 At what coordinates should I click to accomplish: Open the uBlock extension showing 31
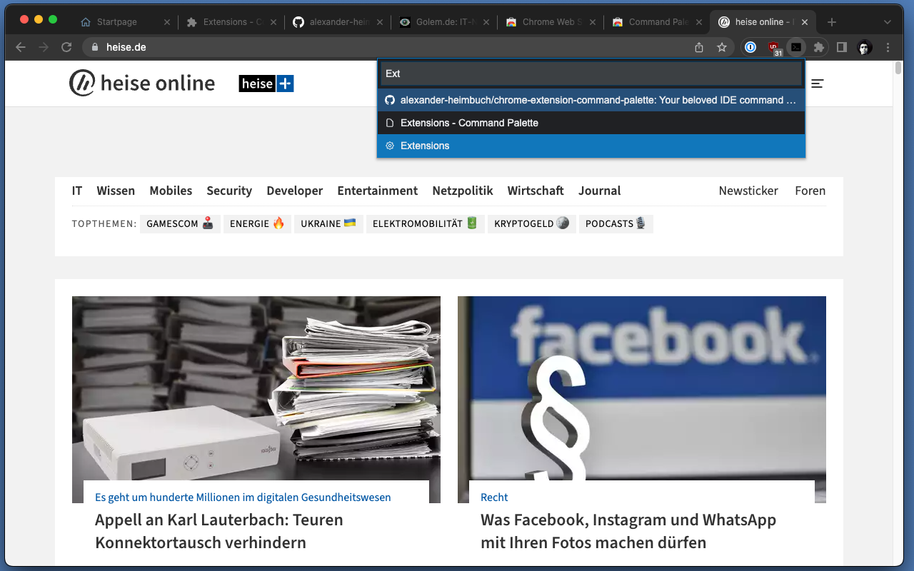[x=773, y=47]
